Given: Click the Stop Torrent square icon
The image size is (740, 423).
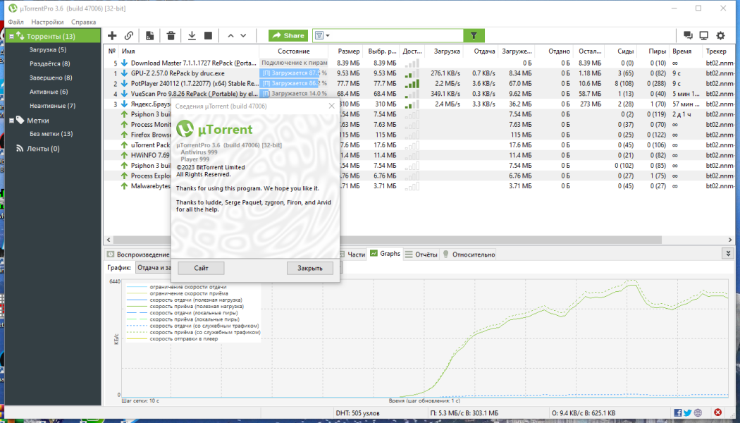Looking at the screenshot, I should (208, 35).
